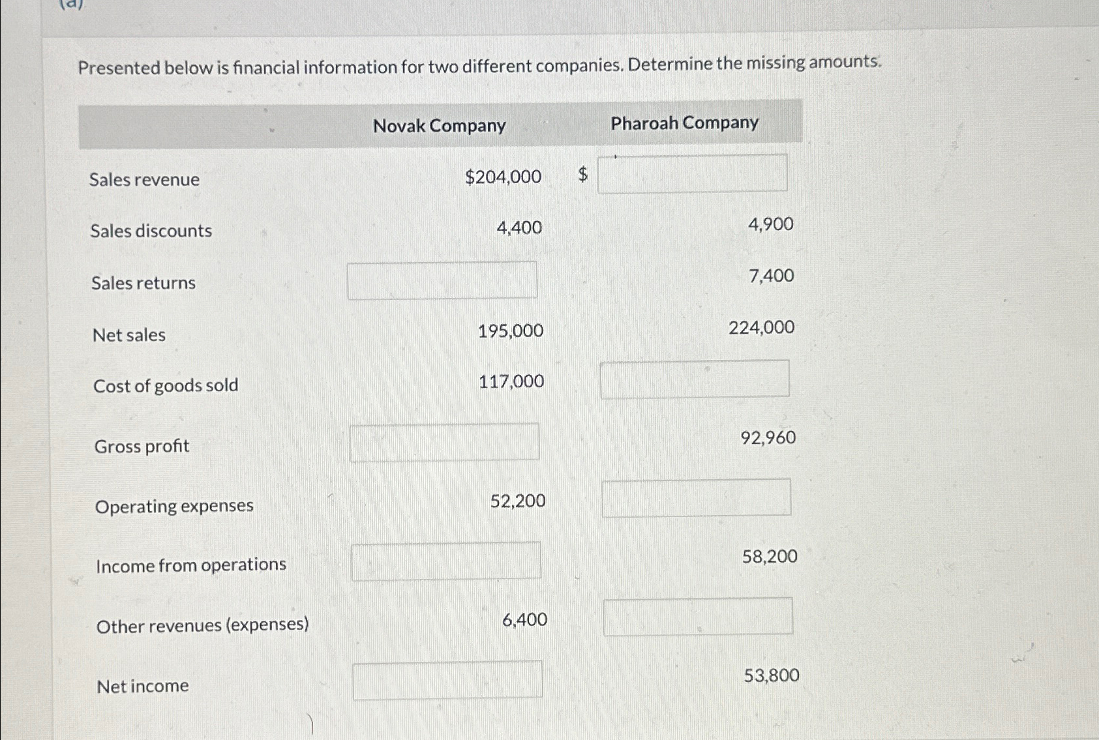Click the dollar sign next to Pharoah revenue
Image resolution: width=1099 pixels, height=740 pixels.
coord(583,173)
